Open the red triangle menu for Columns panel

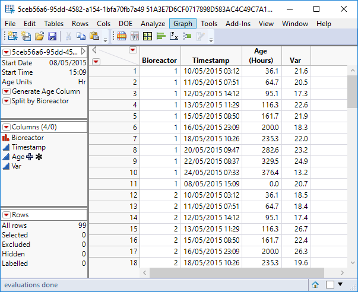(x=6, y=127)
